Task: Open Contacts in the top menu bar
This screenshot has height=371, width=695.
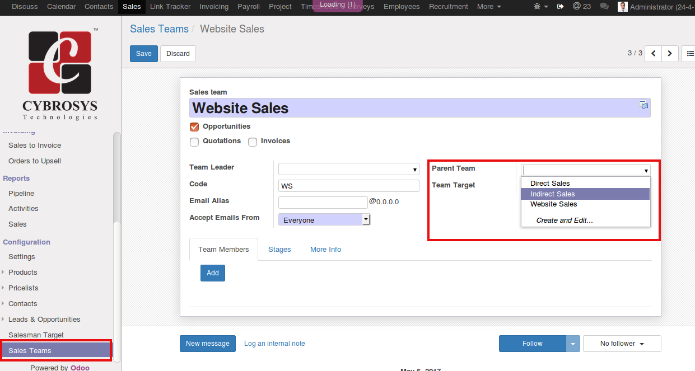Action: tap(99, 7)
